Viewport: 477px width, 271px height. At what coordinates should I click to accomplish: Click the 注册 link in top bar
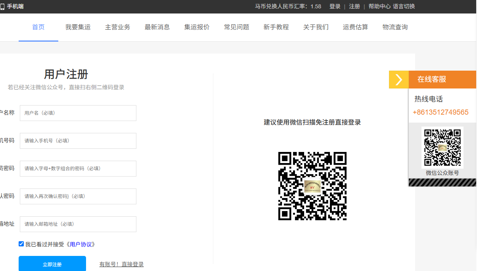(354, 6)
